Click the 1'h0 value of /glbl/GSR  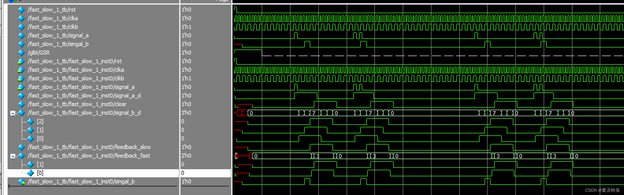tap(186, 53)
